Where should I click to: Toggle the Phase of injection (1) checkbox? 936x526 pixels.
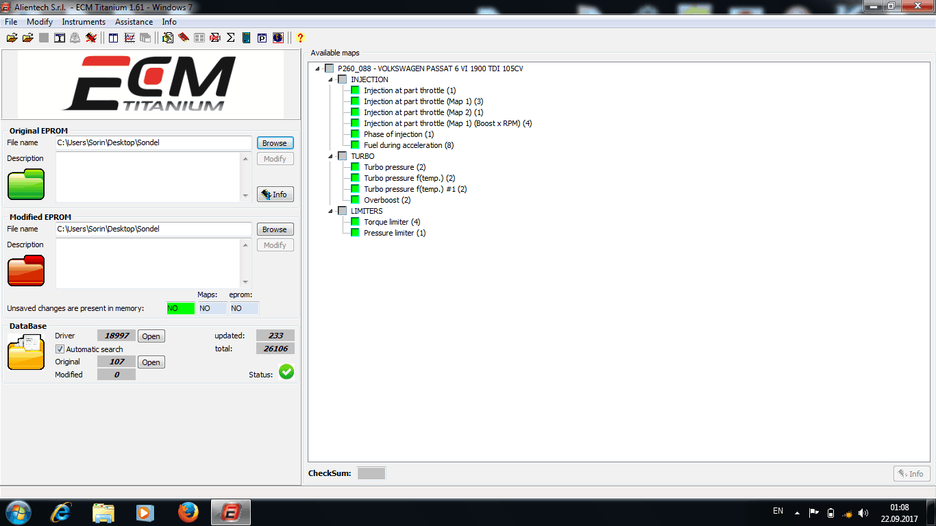[356, 134]
